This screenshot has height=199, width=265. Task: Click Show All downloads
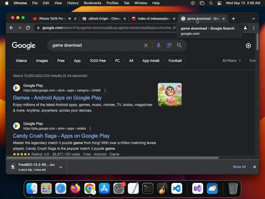coord(239,167)
